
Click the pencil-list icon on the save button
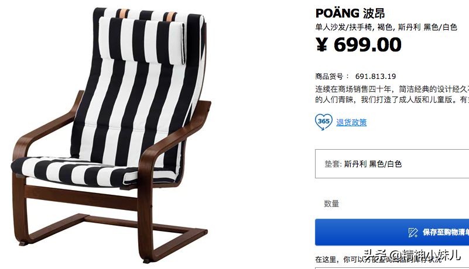tap(413, 232)
